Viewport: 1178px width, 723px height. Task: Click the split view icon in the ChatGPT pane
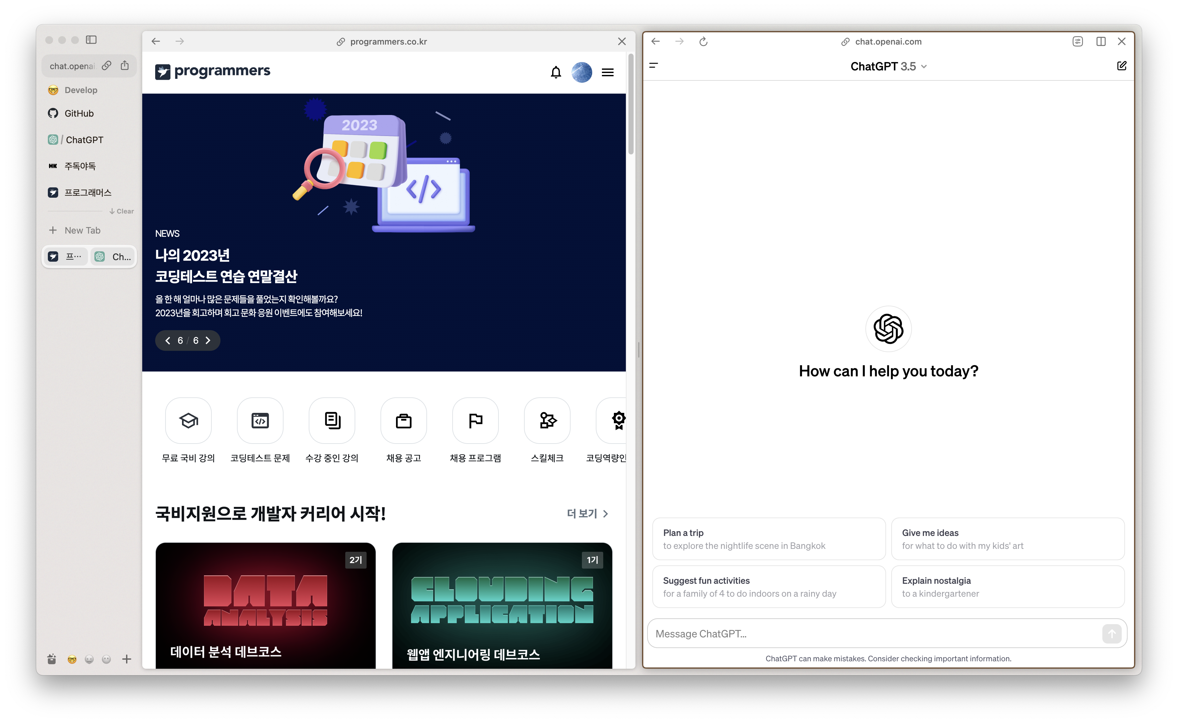coord(1101,42)
